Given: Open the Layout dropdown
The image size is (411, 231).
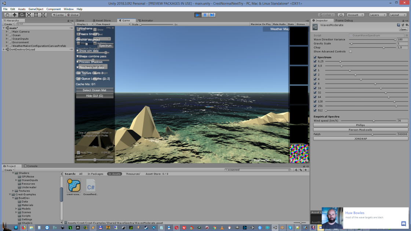Looking at the screenshot, I should pos(398,15).
